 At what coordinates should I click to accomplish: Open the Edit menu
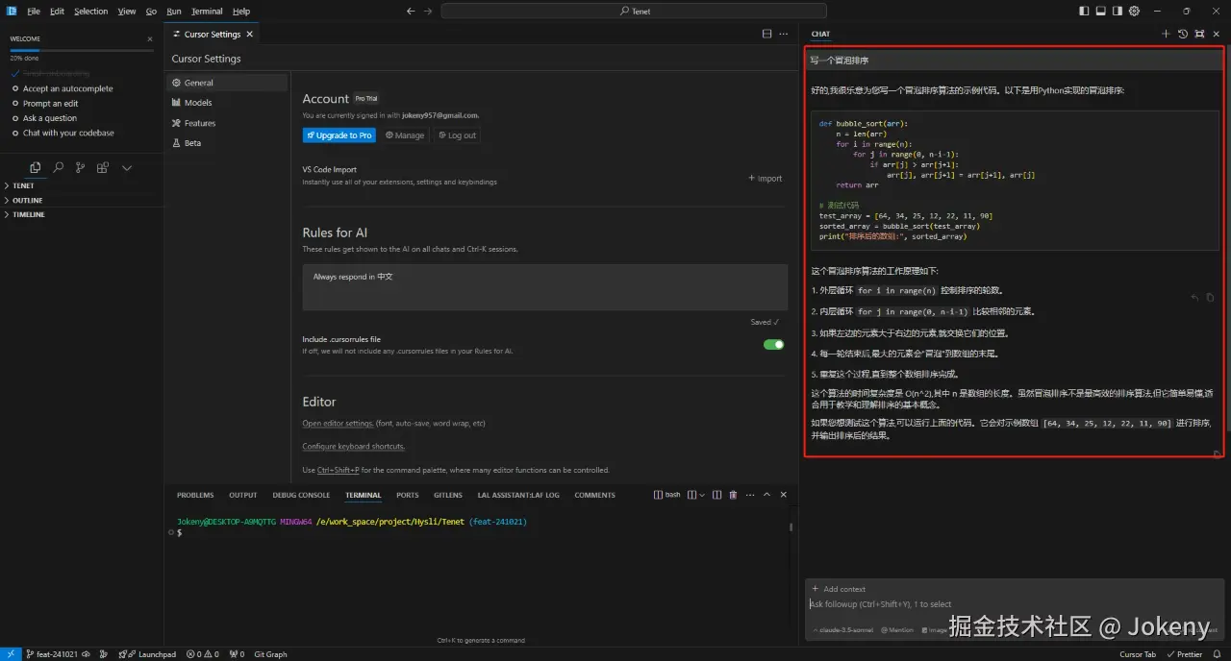coord(58,12)
